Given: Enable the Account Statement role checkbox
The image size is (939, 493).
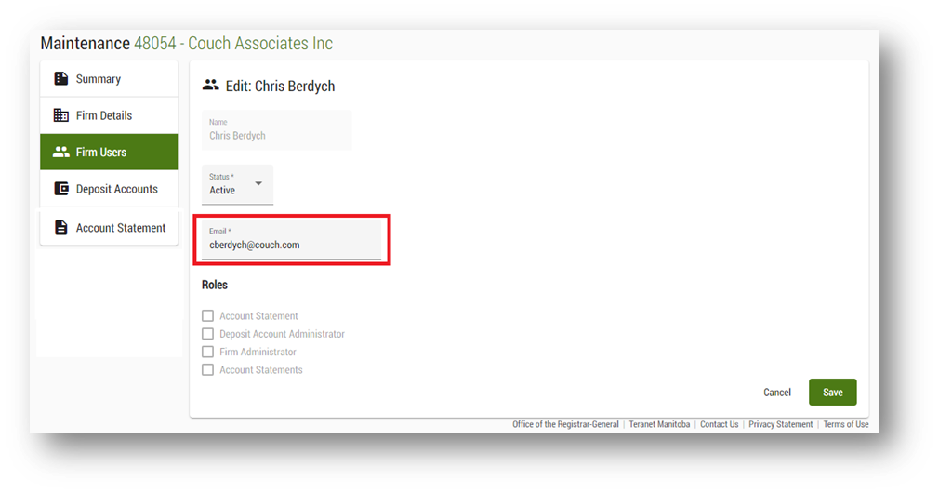Looking at the screenshot, I should click(x=208, y=316).
